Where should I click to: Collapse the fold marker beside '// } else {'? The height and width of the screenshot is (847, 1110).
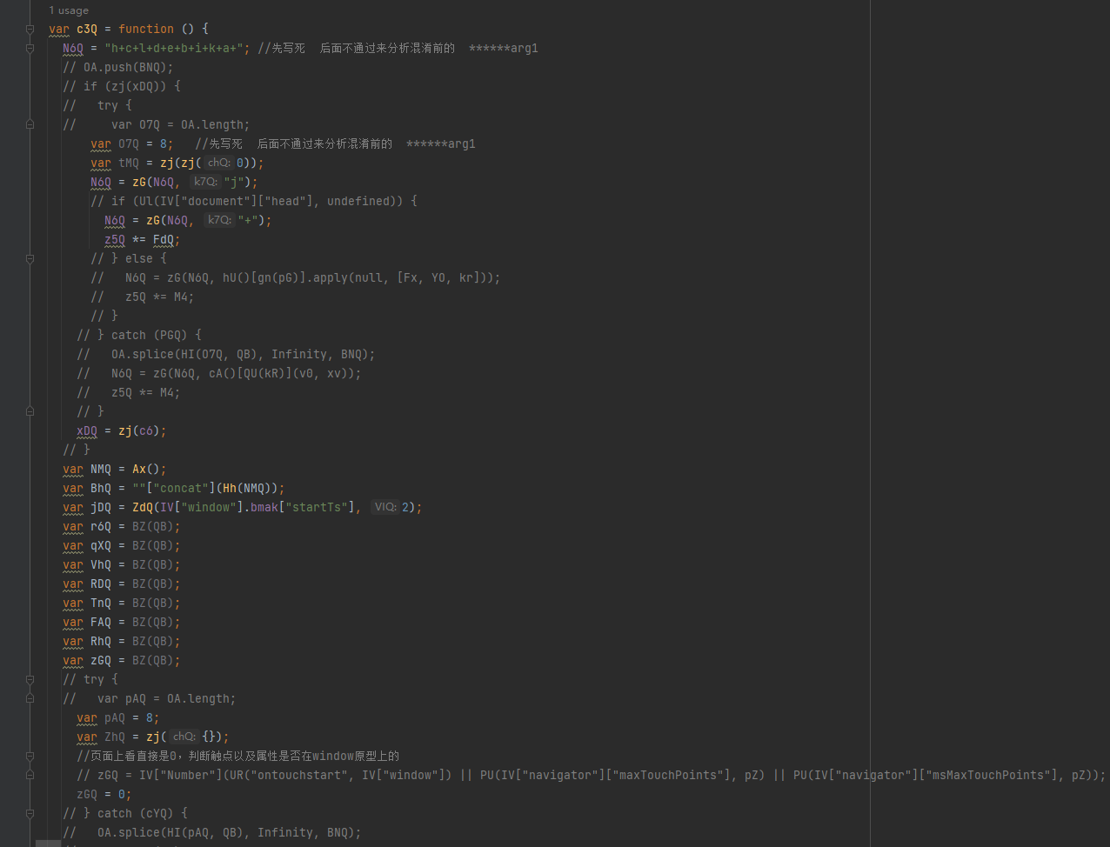[30, 258]
